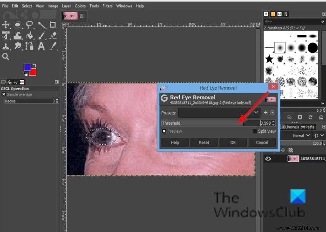Toggle the Preview checkbox

(164, 131)
